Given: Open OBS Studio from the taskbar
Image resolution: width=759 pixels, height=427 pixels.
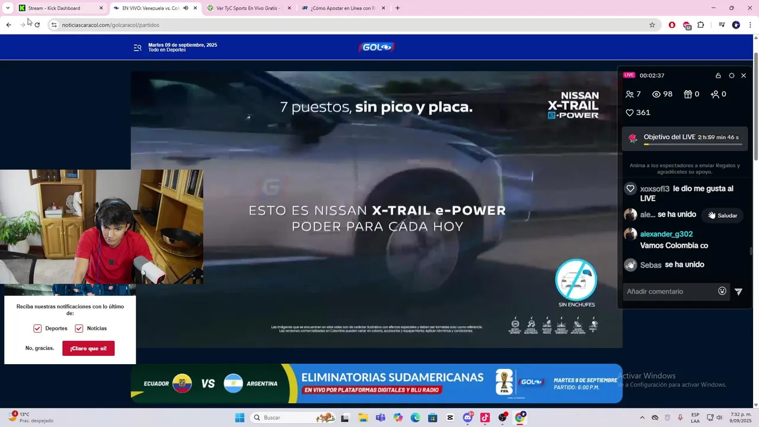Looking at the screenshot, I should [x=503, y=418].
